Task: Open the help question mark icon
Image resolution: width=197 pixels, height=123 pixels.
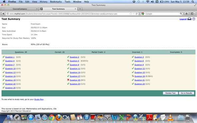Action: 194,19
